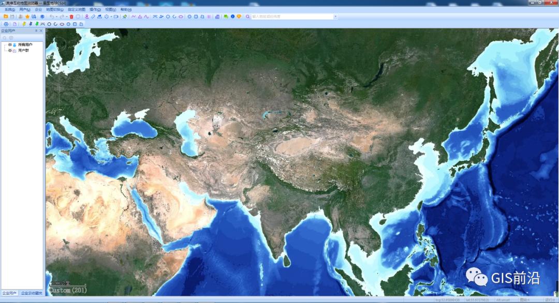This screenshot has width=559, height=303.
Task: Toggle visibility of 所有用户 in the tree
Action: [10, 45]
